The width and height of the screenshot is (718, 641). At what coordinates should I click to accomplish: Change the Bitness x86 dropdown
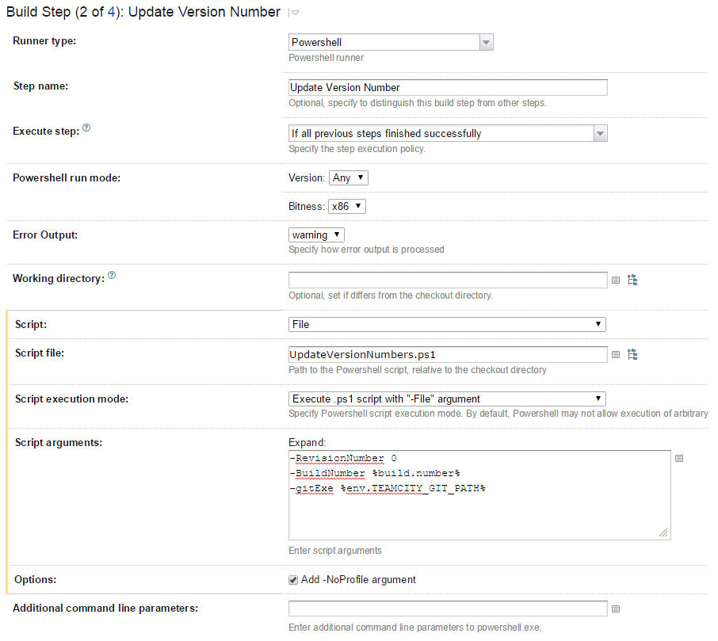(346, 206)
